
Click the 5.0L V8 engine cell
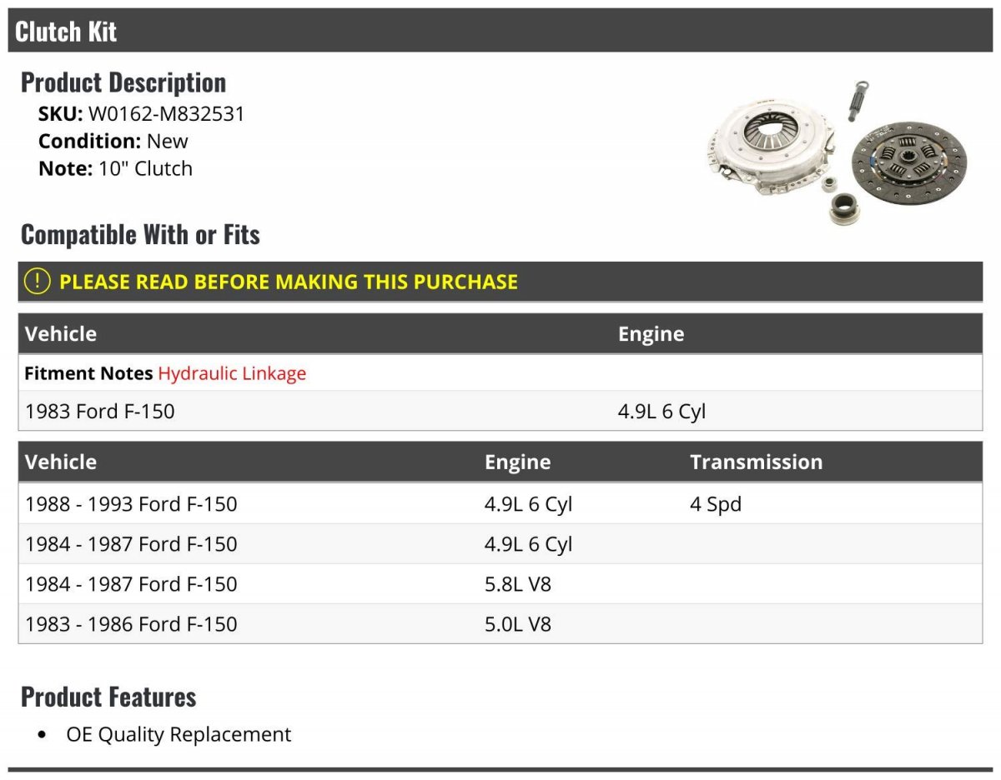[x=518, y=624]
